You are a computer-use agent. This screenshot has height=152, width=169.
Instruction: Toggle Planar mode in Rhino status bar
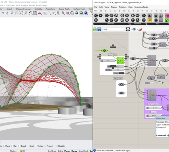point(67,151)
